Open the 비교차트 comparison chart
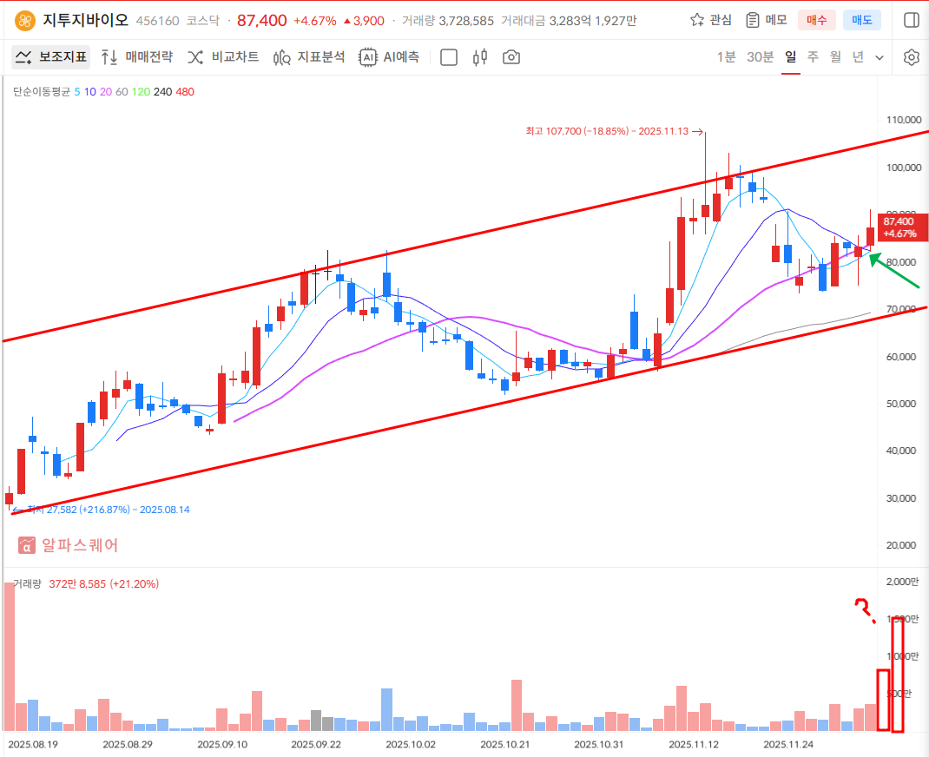The image size is (929, 757). click(223, 57)
